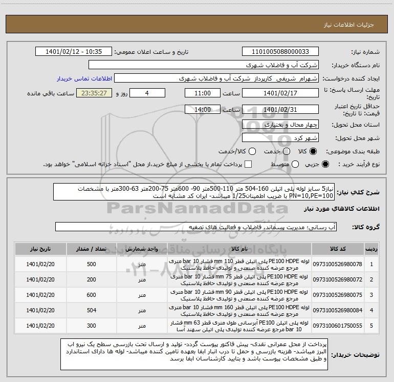Click the remaining days field showing 4
The height and width of the screenshot is (382, 394).
click(147, 93)
